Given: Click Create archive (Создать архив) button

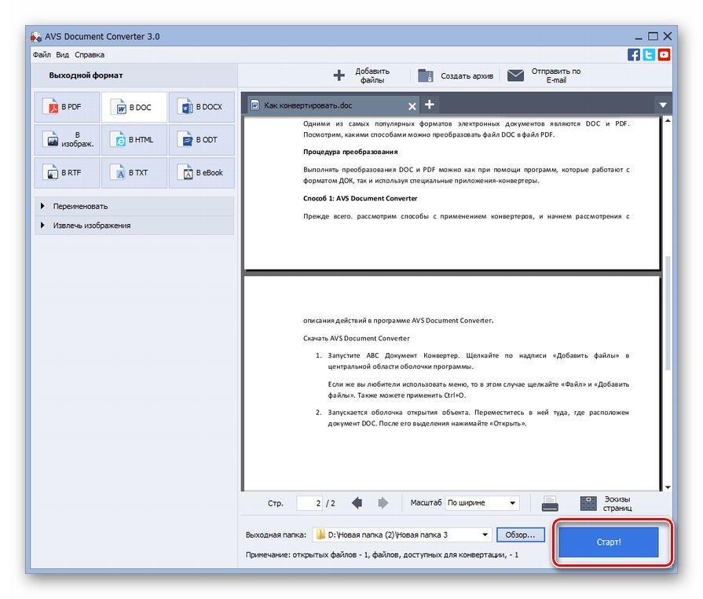Looking at the screenshot, I should pyautogui.click(x=455, y=75).
